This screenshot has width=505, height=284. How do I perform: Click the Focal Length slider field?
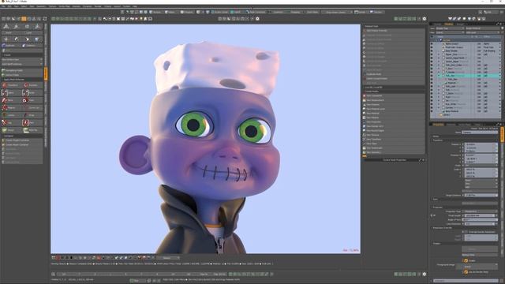(x=480, y=215)
